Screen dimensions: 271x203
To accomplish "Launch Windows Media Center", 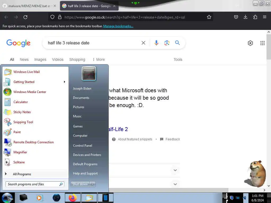I will click(x=35, y=92).
